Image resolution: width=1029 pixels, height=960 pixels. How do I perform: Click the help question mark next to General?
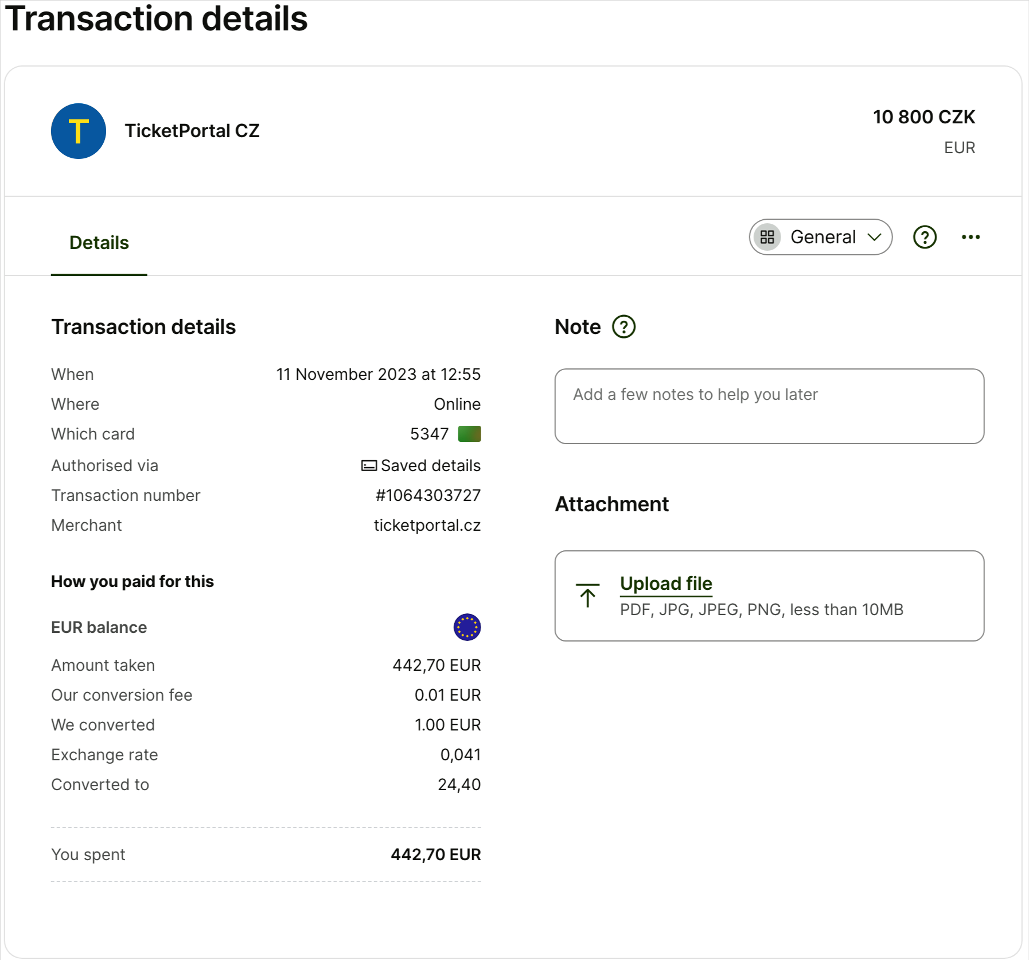[x=925, y=237]
